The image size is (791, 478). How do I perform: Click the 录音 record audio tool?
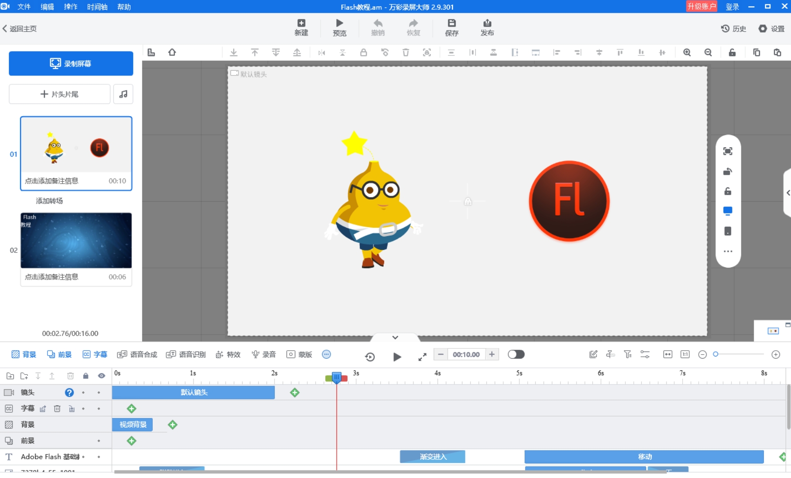(264, 354)
